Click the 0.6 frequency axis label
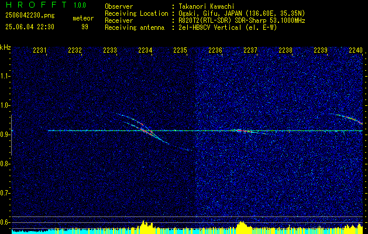368x234 pixels. pyautogui.click(x=5, y=222)
